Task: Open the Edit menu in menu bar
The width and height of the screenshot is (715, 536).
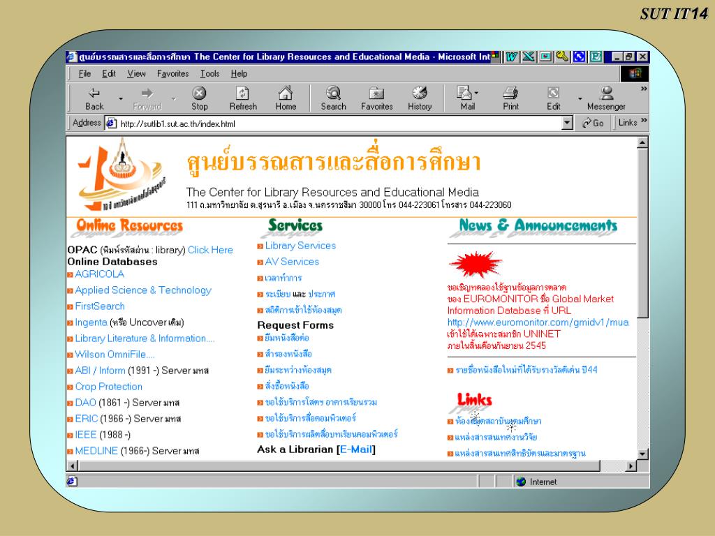Action: [x=108, y=73]
